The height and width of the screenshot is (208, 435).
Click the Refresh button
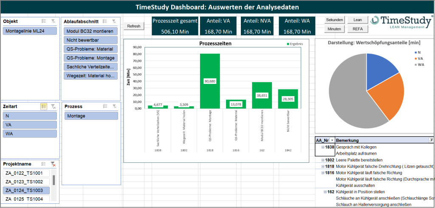pos(134,26)
